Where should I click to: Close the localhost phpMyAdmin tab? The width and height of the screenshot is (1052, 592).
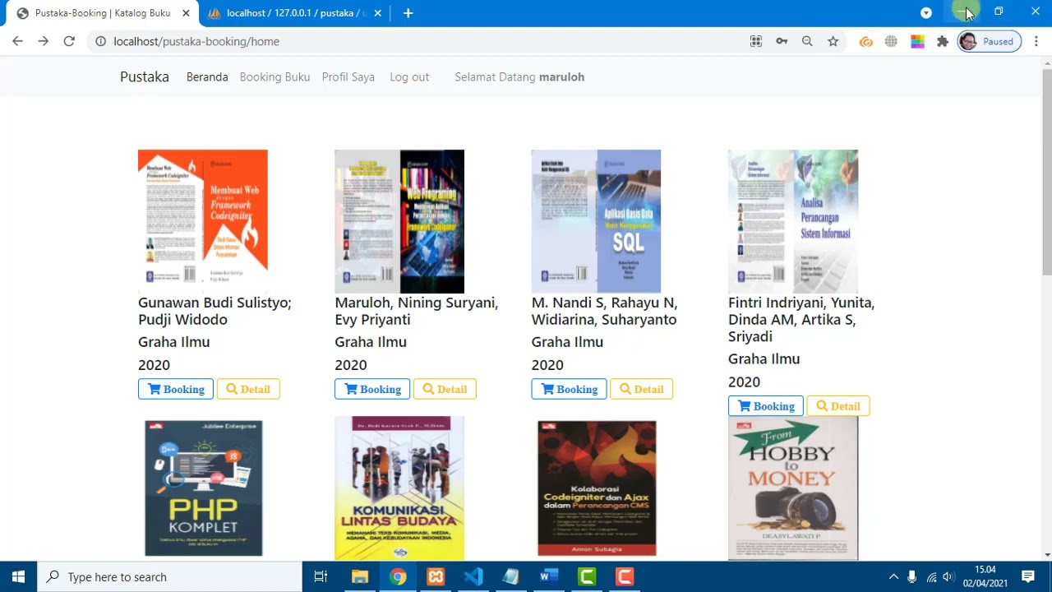pyautogui.click(x=379, y=13)
